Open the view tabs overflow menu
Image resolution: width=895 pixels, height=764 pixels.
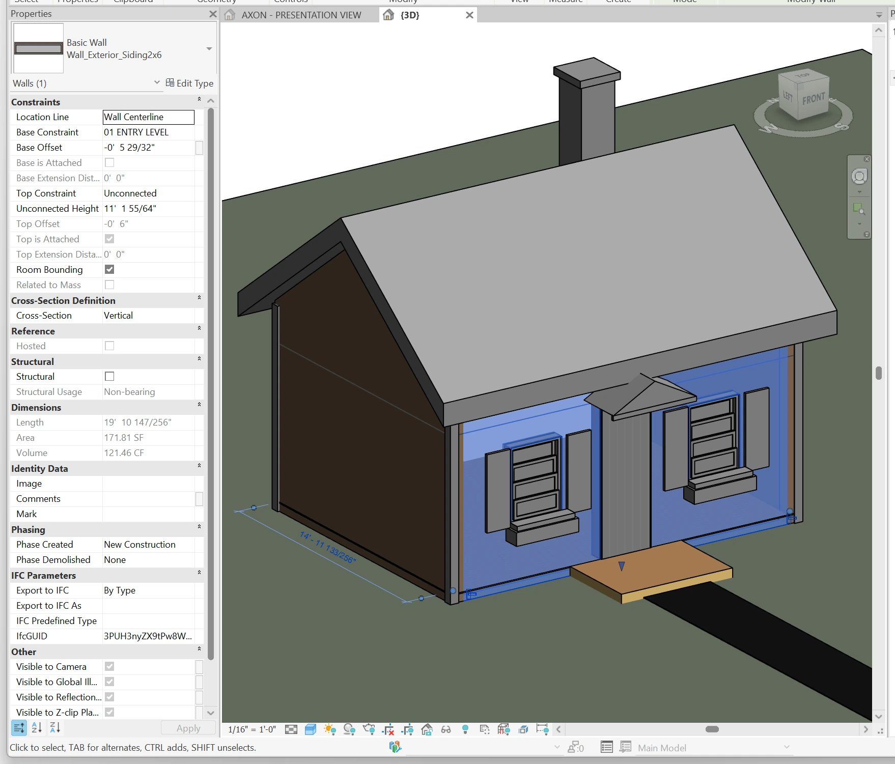(x=879, y=15)
